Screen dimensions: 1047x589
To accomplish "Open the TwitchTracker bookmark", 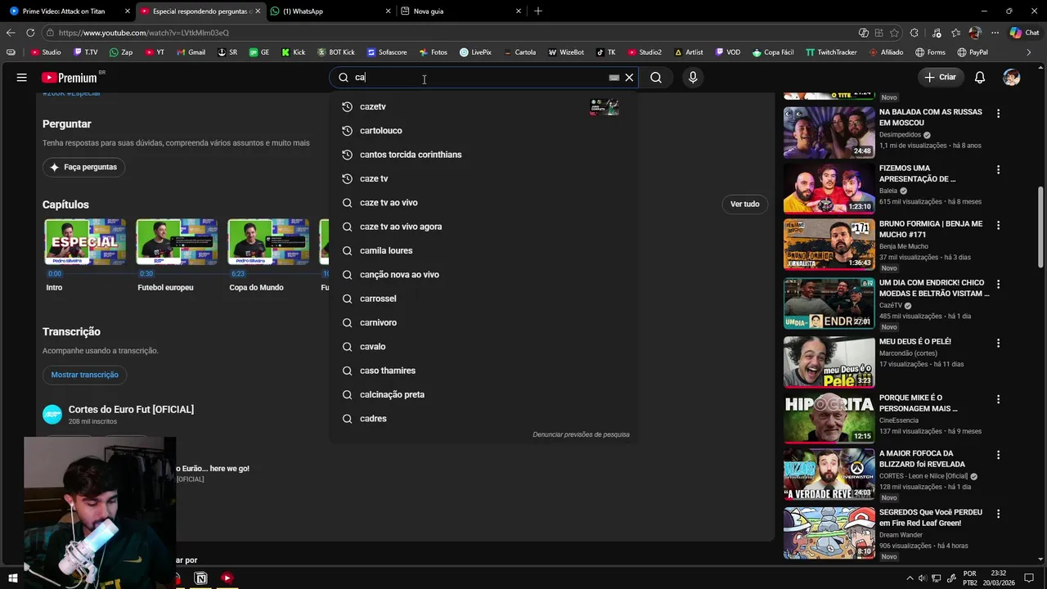I will coord(831,52).
